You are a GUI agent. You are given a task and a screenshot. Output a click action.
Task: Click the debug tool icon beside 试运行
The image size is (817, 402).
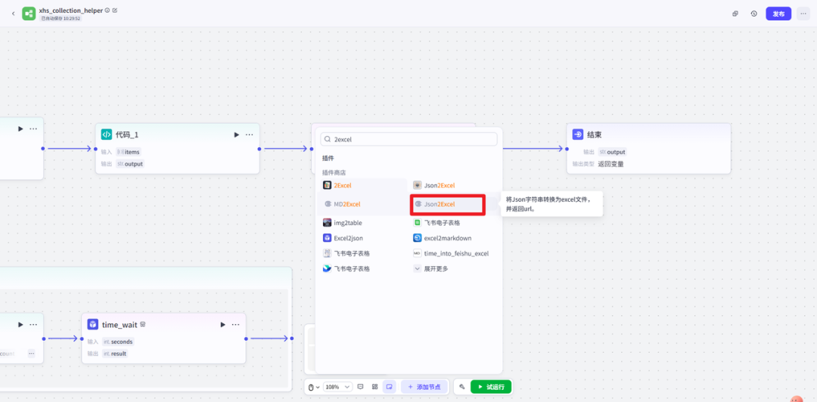click(x=462, y=387)
